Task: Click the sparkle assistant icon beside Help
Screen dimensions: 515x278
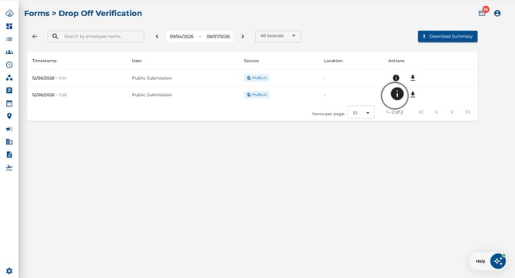Action: [x=498, y=261]
